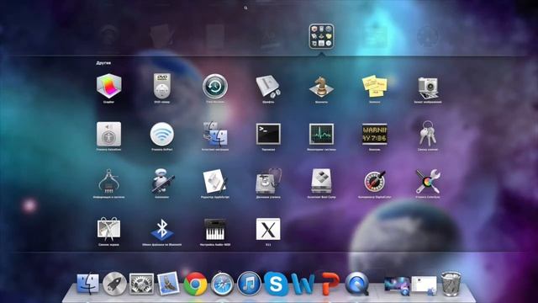Launch iTunes from the Dock
Screen dimensions: 538x303
point(249,284)
